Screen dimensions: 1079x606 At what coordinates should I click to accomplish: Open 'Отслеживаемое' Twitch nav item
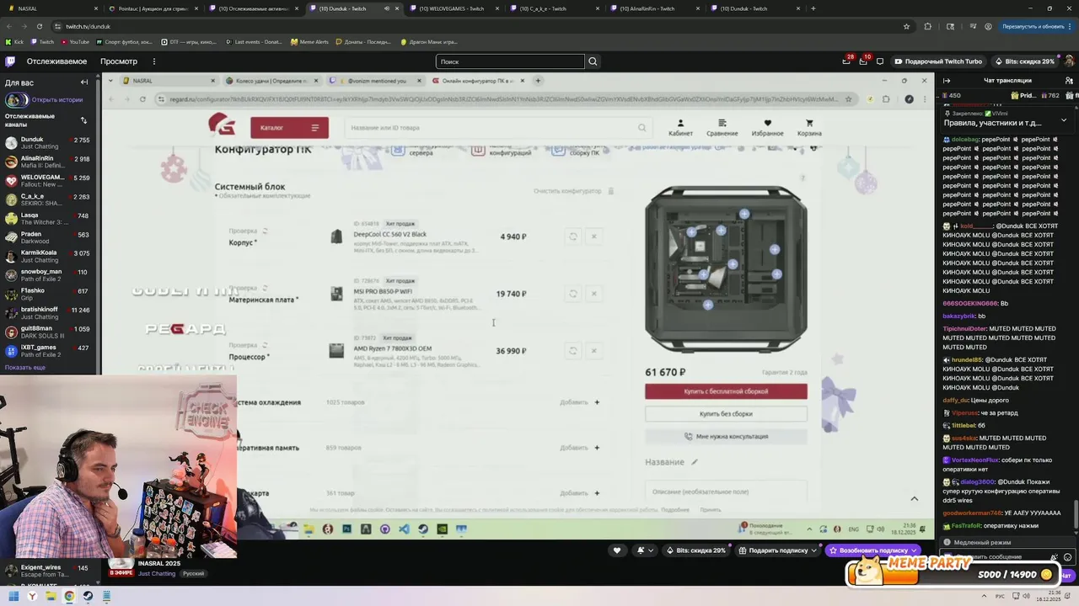coord(56,61)
